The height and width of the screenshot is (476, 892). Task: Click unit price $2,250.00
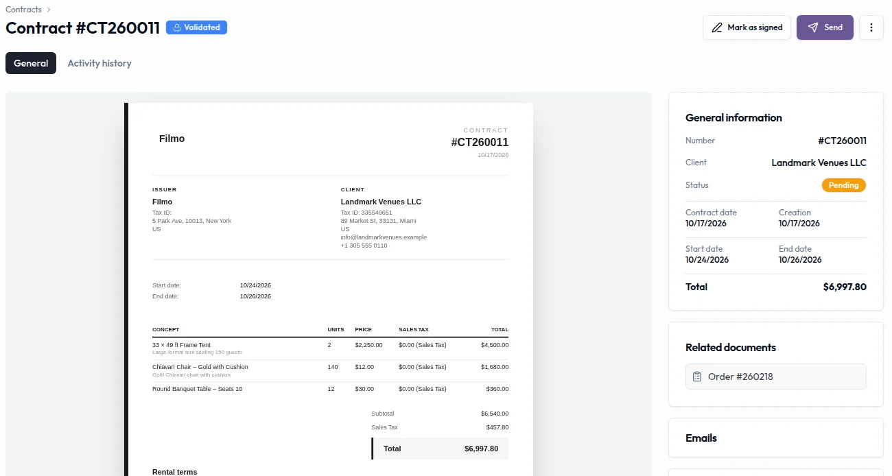(x=368, y=345)
